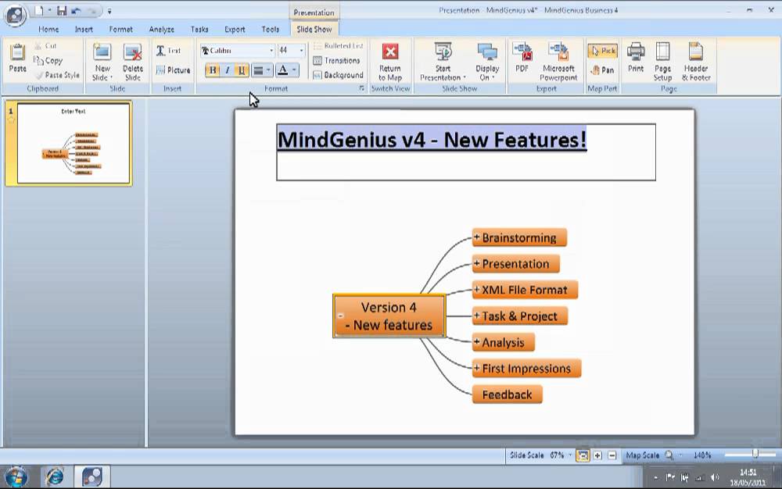This screenshot has height=489, width=782.
Task: Export to Microsoft Powerpoint
Action: [x=558, y=62]
